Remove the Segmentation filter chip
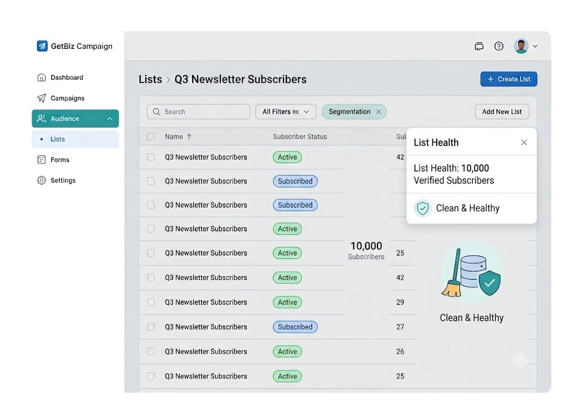This screenshot has width=577, height=418. tap(378, 112)
